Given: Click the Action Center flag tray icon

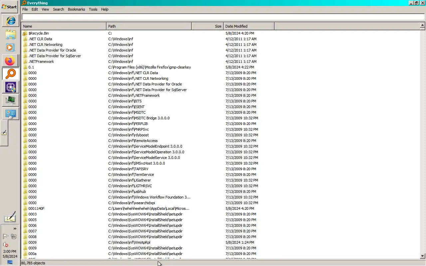Looking at the screenshot, I should (6, 236).
